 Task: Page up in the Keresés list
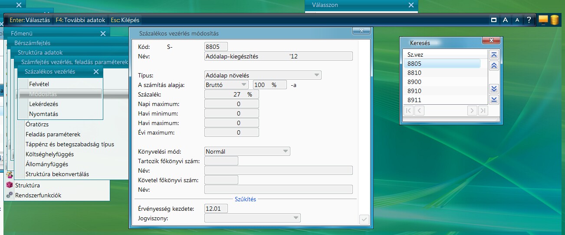[x=493, y=66]
